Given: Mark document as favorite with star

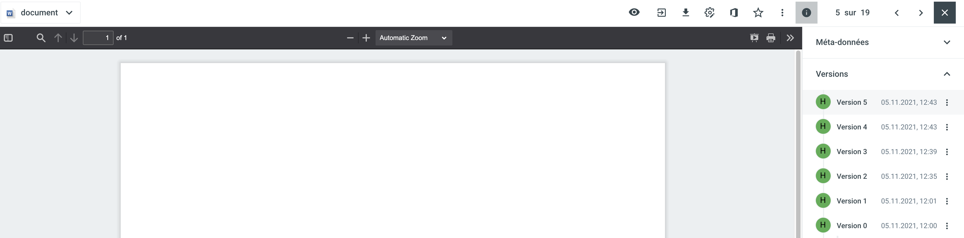Looking at the screenshot, I should (758, 13).
